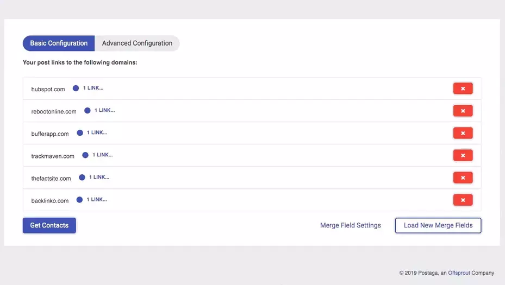Open the Offsprout link in footer

coord(459,273)
